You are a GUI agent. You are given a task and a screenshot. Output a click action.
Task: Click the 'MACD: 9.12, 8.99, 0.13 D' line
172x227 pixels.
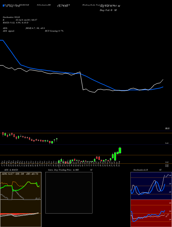[x=15, y=23]
